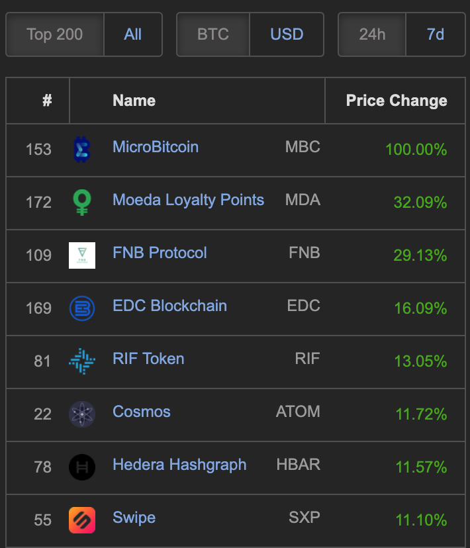This screenshot has width=470, height=548.
Task: Switch to the Top 200 filter
Action: click(x=55, y=34)
